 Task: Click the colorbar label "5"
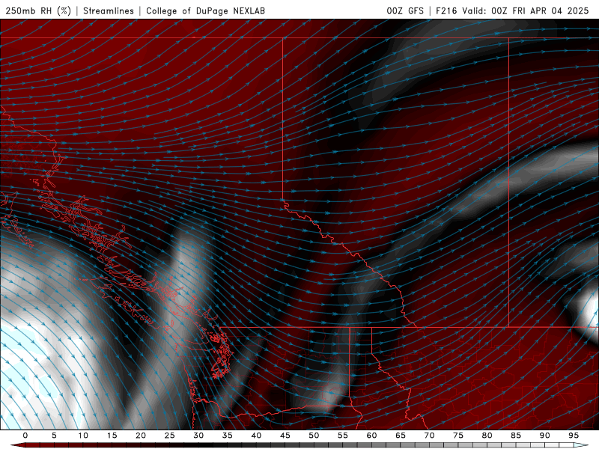[54, 436]
